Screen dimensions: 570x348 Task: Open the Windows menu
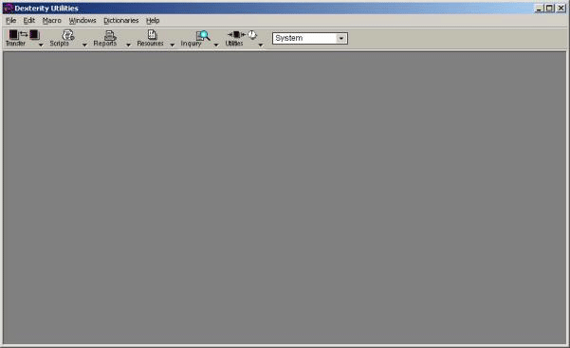pyautogui.click(x=83, y=21)
